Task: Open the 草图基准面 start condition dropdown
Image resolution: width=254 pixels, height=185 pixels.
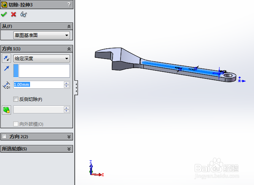Action: click(41, 35)
